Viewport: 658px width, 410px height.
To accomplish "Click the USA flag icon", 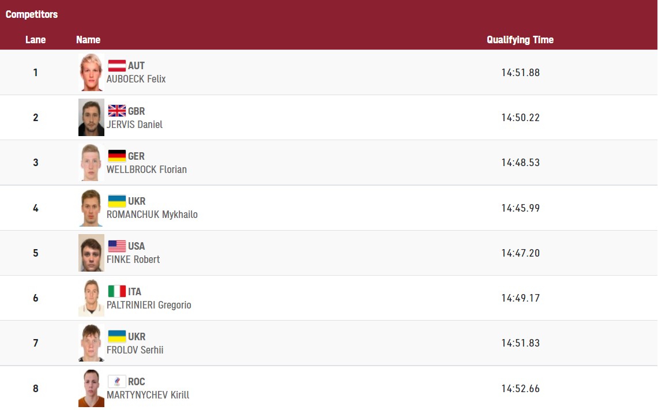I will (116, 246).
